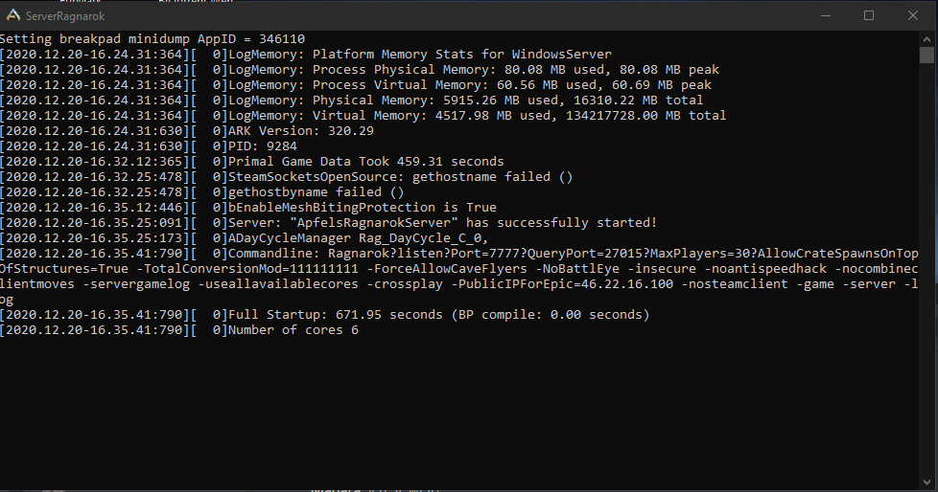Click the vertical scrollbar thumb

point(926,55)
